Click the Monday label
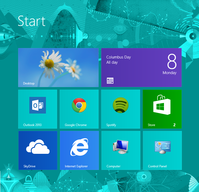The height and width of the screenshot is (192, 199). point(170,73)
